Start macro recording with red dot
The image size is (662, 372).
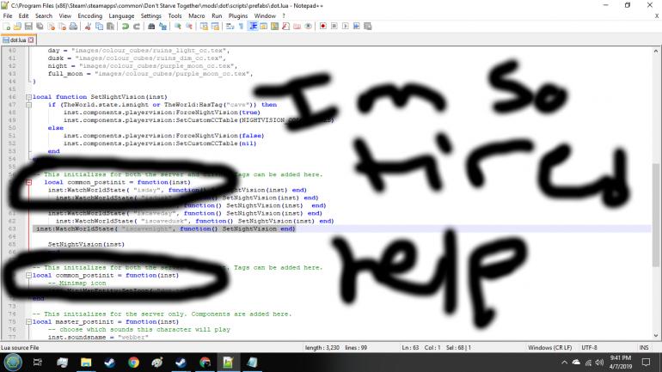click(x=323, y=26)
